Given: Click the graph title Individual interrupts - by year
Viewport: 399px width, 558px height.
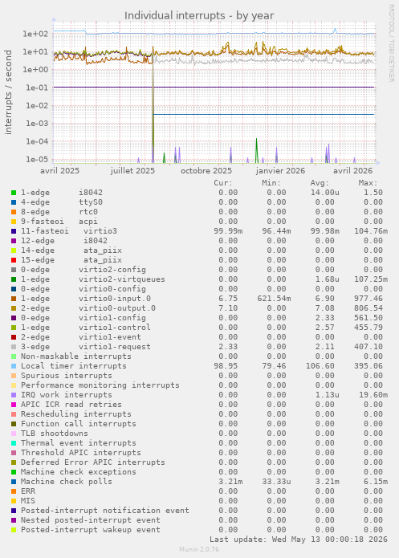Looking at the screenshot, I should click(199, 16).
